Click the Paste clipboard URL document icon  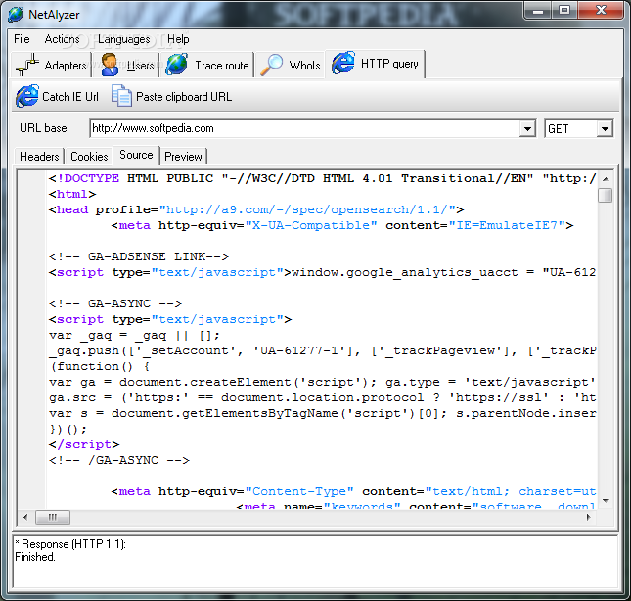121,96
